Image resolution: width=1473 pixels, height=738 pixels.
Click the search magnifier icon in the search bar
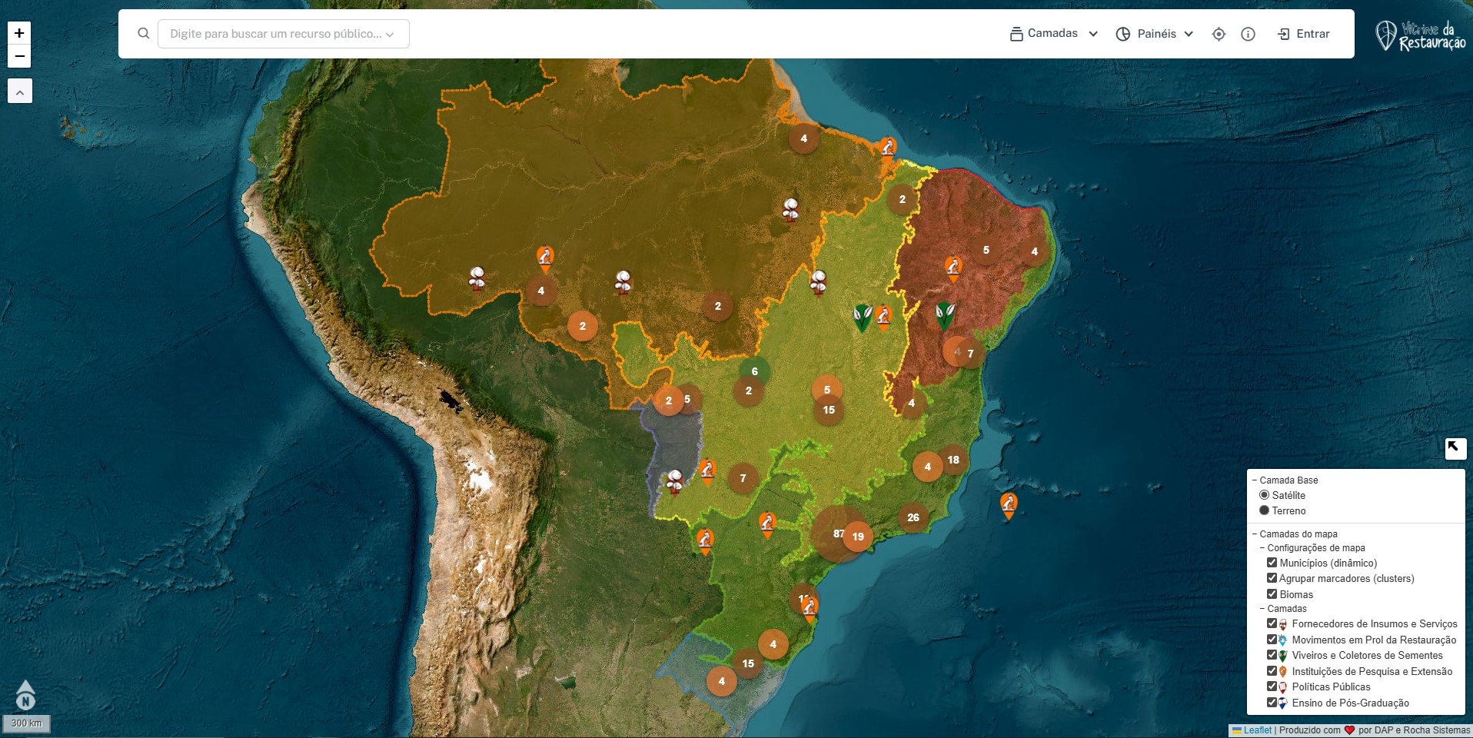tap(143, 33)
